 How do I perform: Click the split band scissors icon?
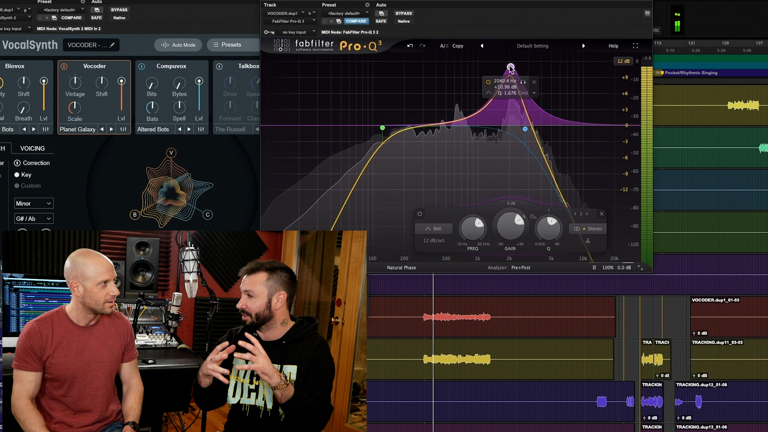click(x=588, y=240)
